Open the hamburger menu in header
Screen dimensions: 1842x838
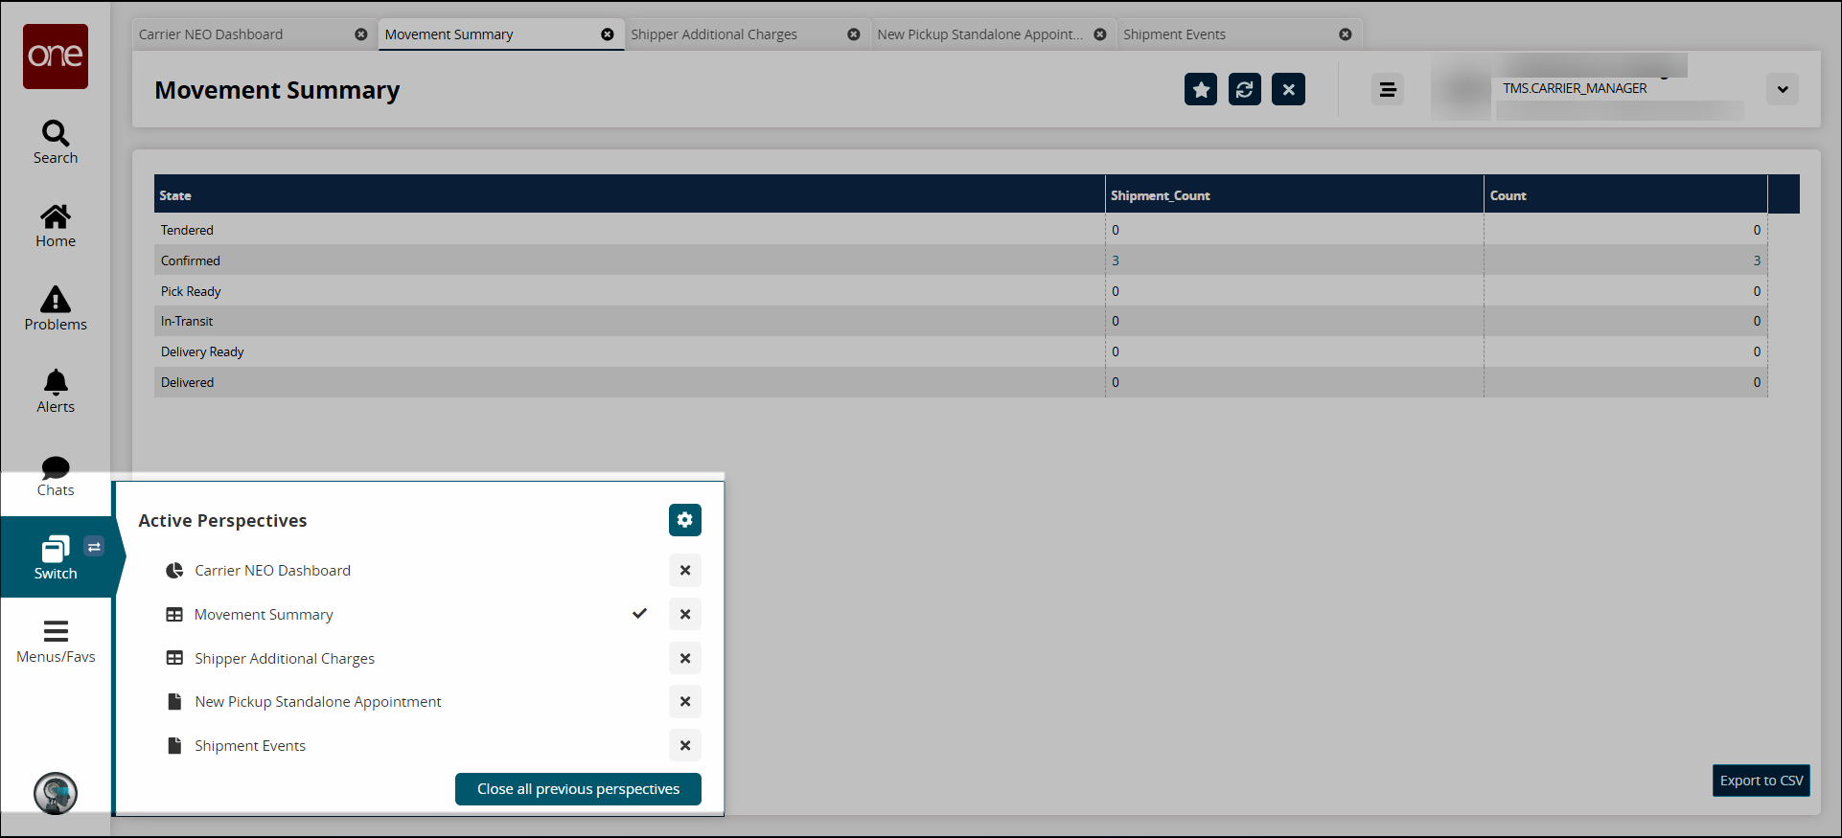(x=1388, y=89)
